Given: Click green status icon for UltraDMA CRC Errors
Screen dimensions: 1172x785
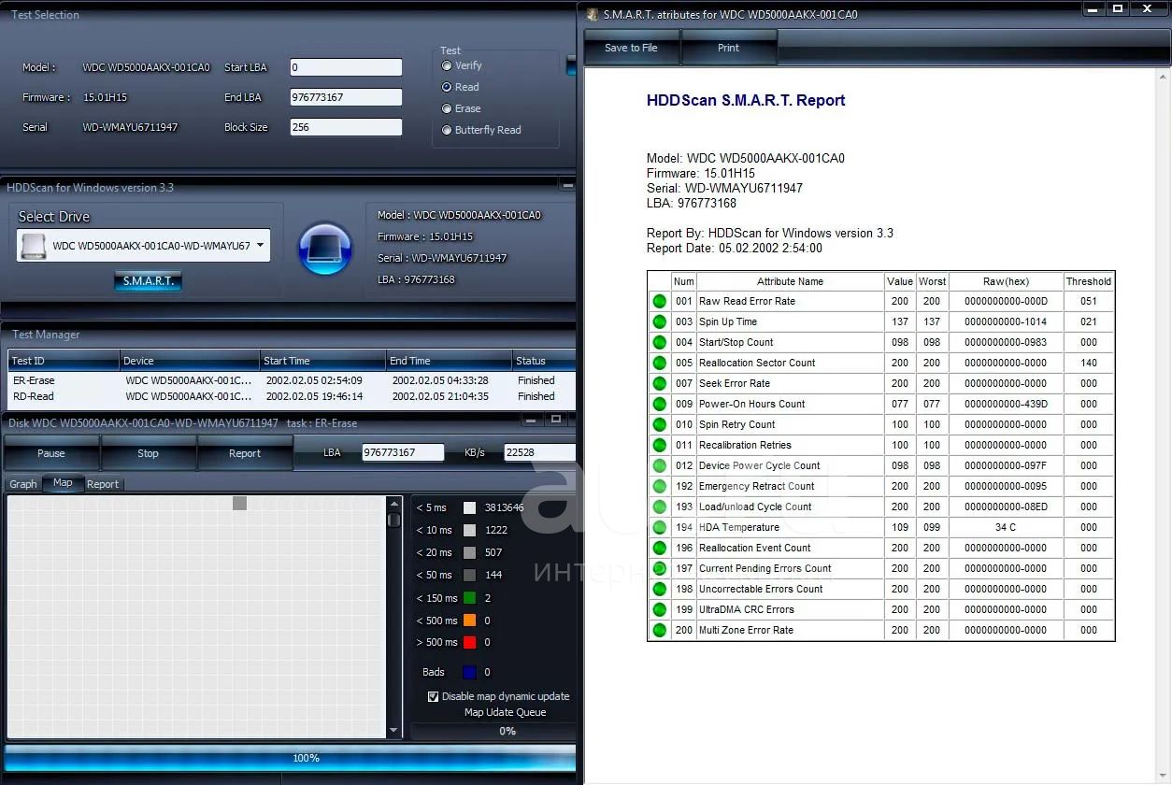Looking at the screenshot, I should coord(659,609).
